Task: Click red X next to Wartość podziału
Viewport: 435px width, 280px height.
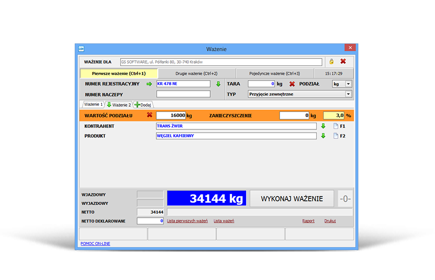Action: (x=150, y=115)
